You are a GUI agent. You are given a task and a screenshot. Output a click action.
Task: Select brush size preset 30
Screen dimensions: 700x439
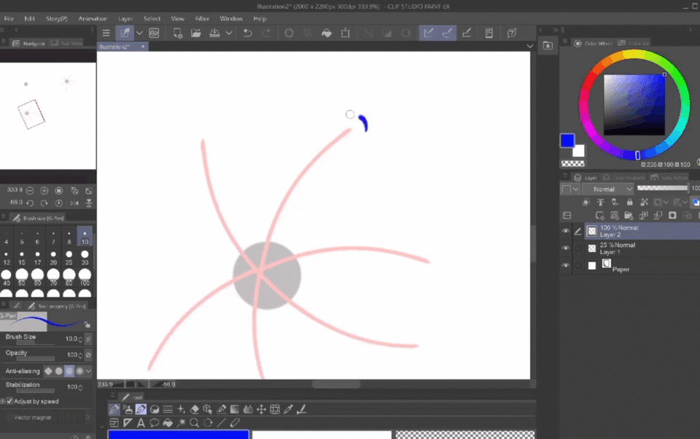pyautogui.click(x=85, y=258)
